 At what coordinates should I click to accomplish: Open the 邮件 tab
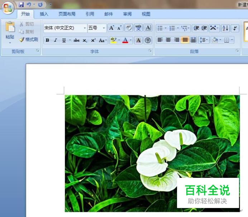(x=109, y=14)
